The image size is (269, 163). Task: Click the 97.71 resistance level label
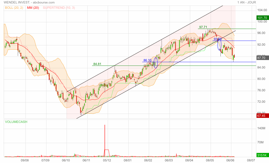[203, 27]
